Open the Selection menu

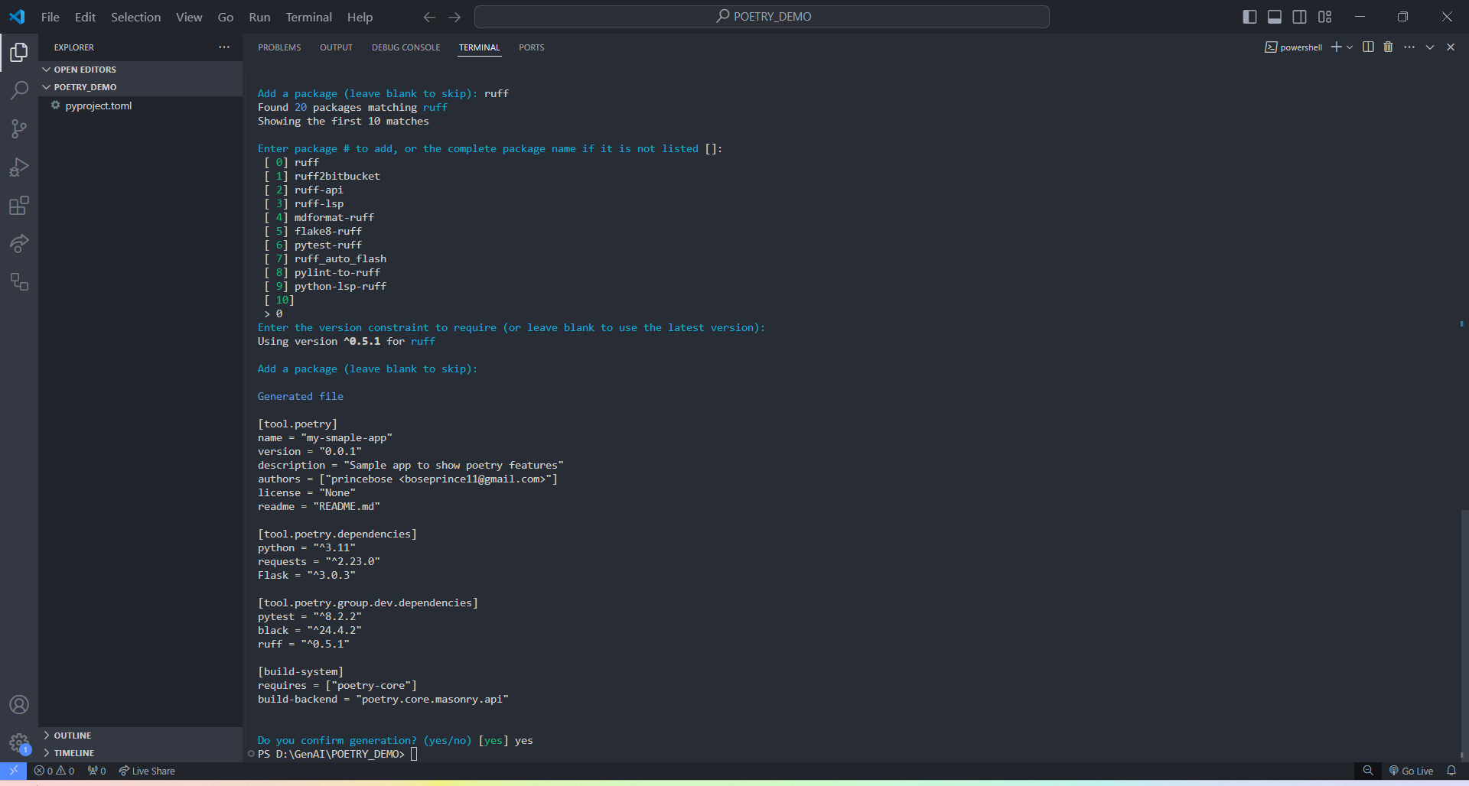(x=135, y=17)
